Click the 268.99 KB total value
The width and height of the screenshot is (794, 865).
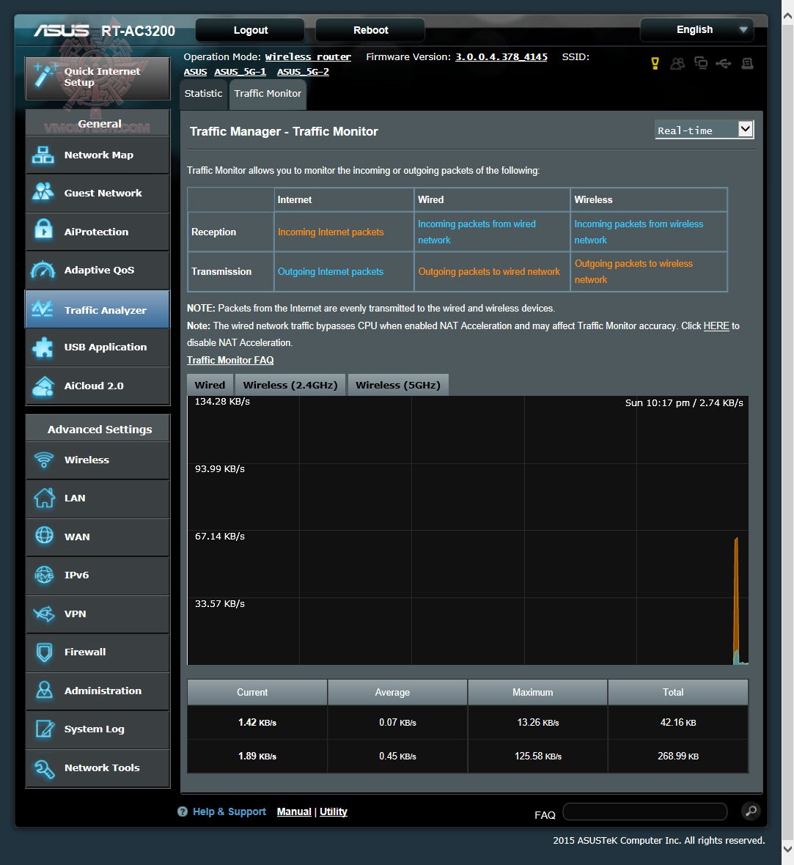pyautogui.click(x=677, y=757)
